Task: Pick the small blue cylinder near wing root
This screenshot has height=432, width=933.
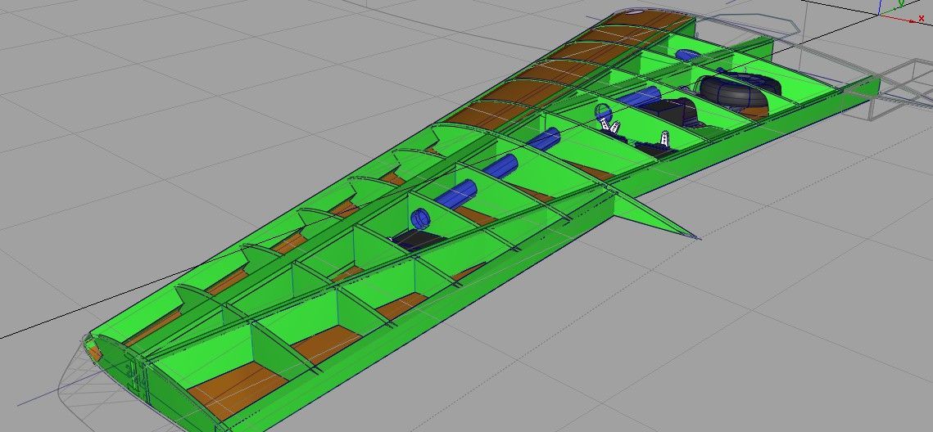Action: tap(686, 55)
